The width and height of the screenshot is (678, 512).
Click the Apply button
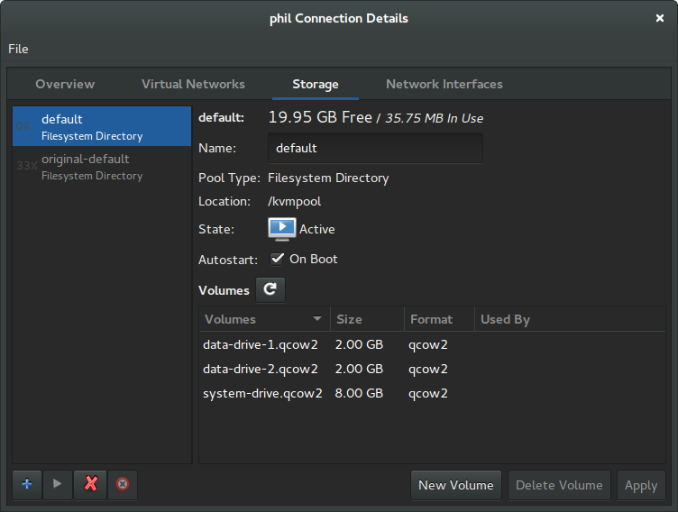tap(641, 485)
